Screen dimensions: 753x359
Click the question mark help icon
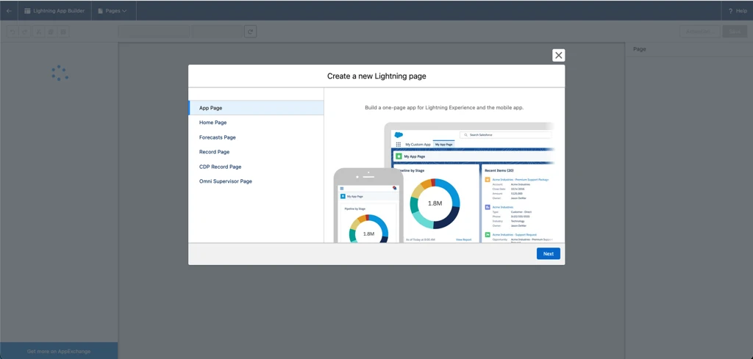click(x=730, y=11)
